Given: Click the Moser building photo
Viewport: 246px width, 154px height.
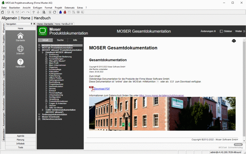Looking at the screenshot, I should click(162, 114).
